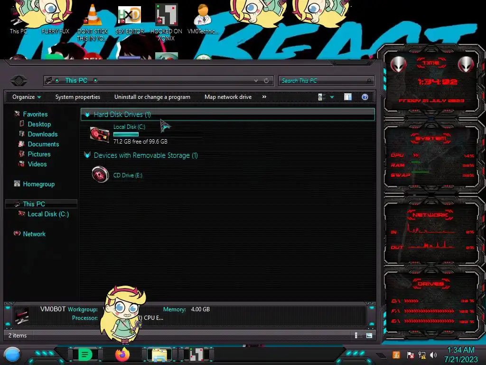Select Favorites in navigation pane

tap(35, 114)
